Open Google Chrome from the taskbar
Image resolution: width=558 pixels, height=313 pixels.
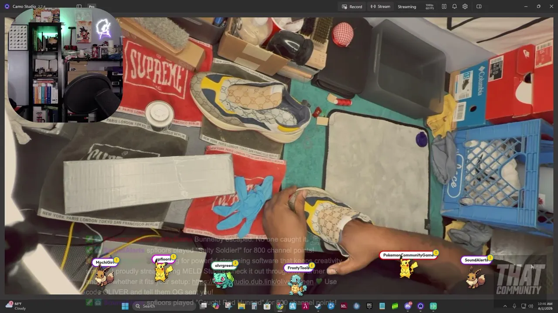click(x=280, y=306)
